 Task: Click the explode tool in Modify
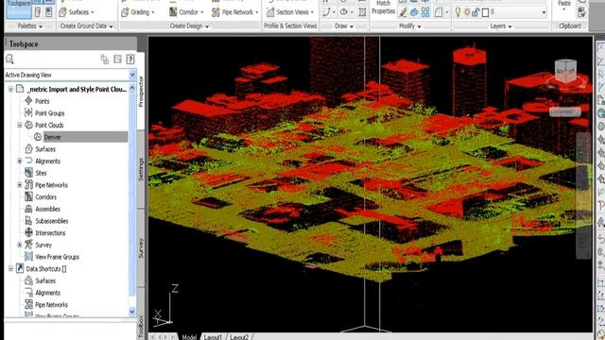tap(414, 12)
